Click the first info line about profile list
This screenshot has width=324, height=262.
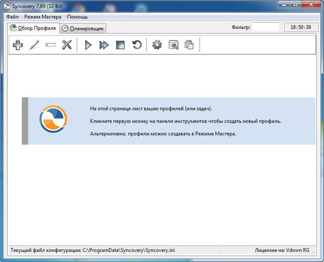pos(151,108)
